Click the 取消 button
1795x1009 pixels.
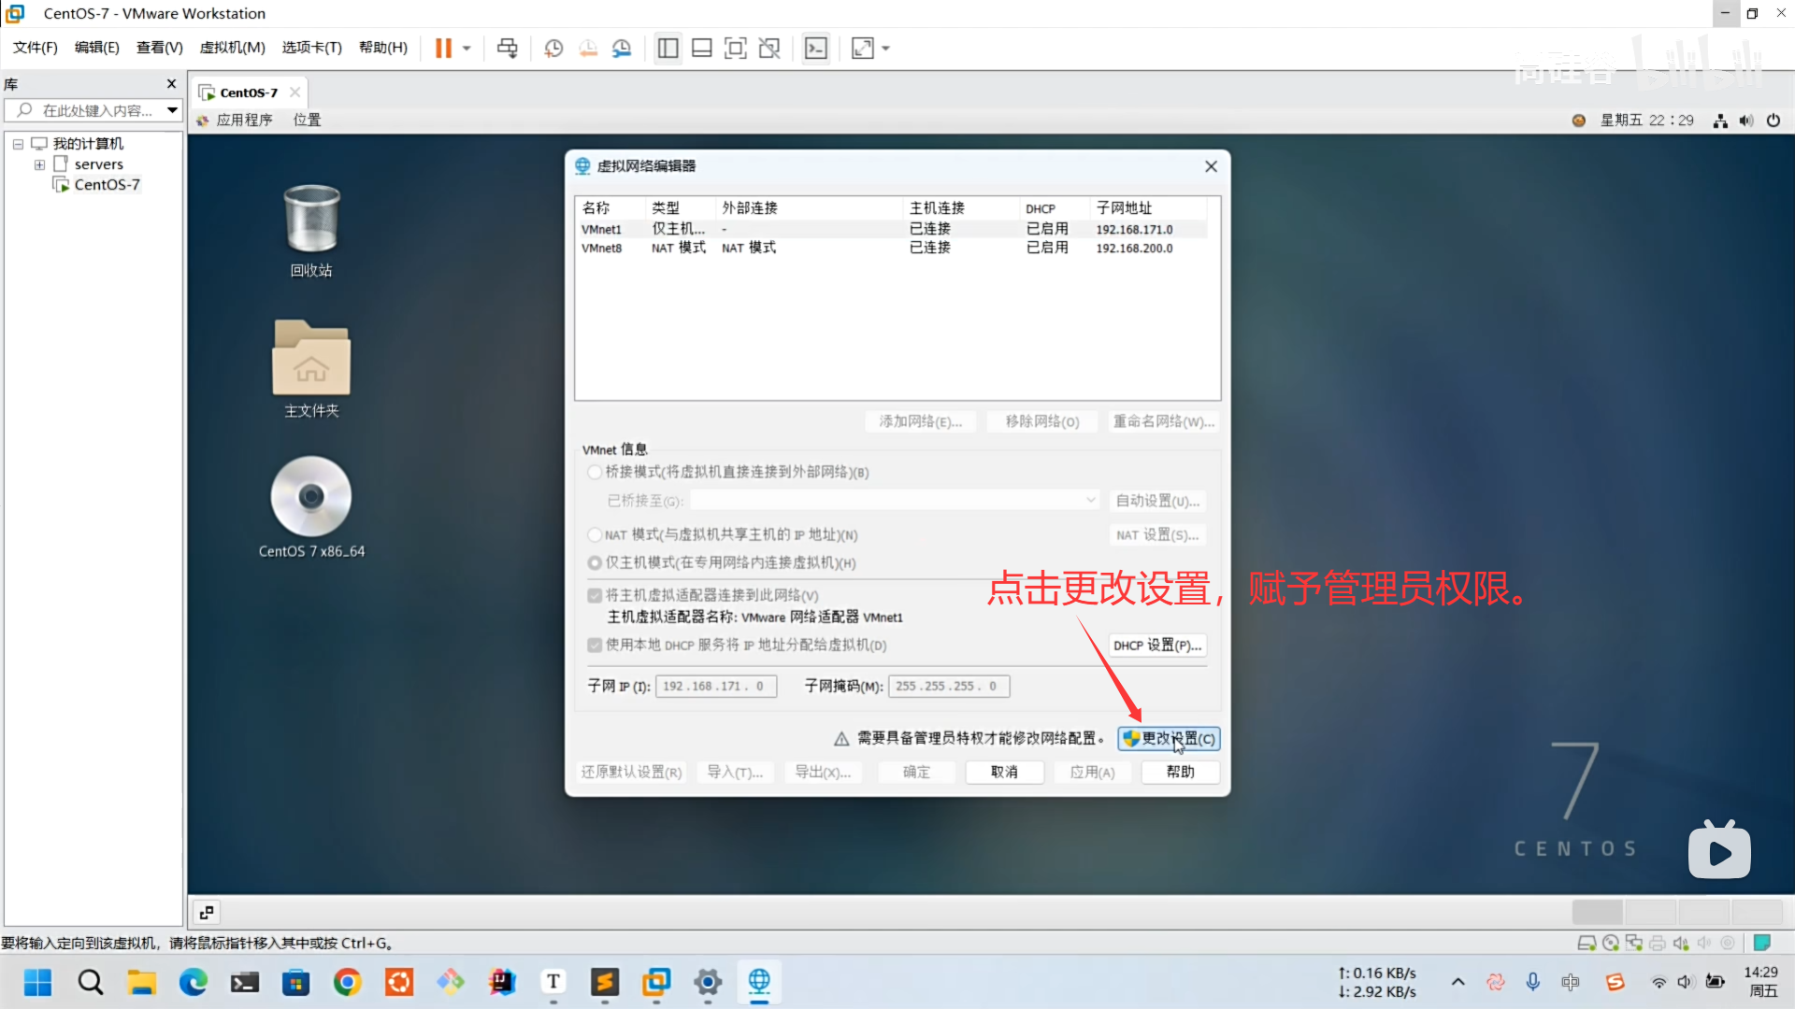tap(1004, 772)
